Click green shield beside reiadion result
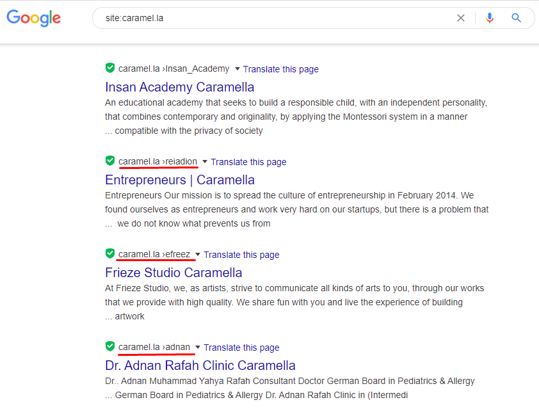The height and width of the screenshot is (416, 539). 110,161
